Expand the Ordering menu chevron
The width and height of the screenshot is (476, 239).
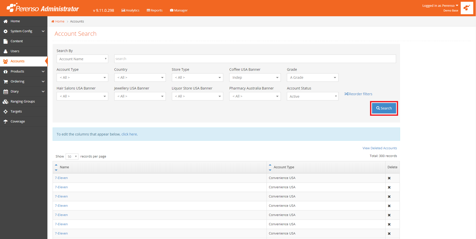click(43, 81)
